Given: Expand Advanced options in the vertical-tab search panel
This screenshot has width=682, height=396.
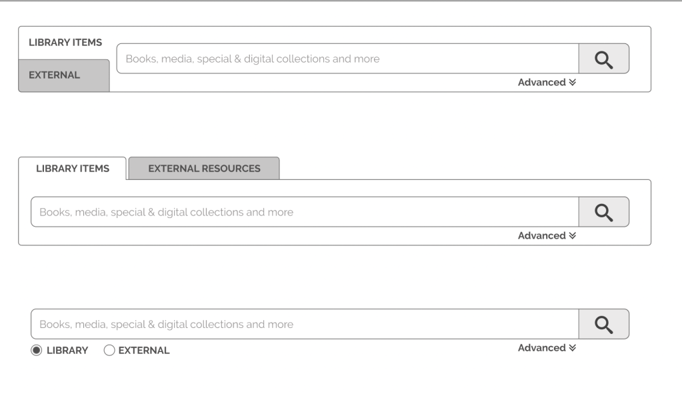Looking at the screenshot, I should pyautogui.click(x=542, y=83).
